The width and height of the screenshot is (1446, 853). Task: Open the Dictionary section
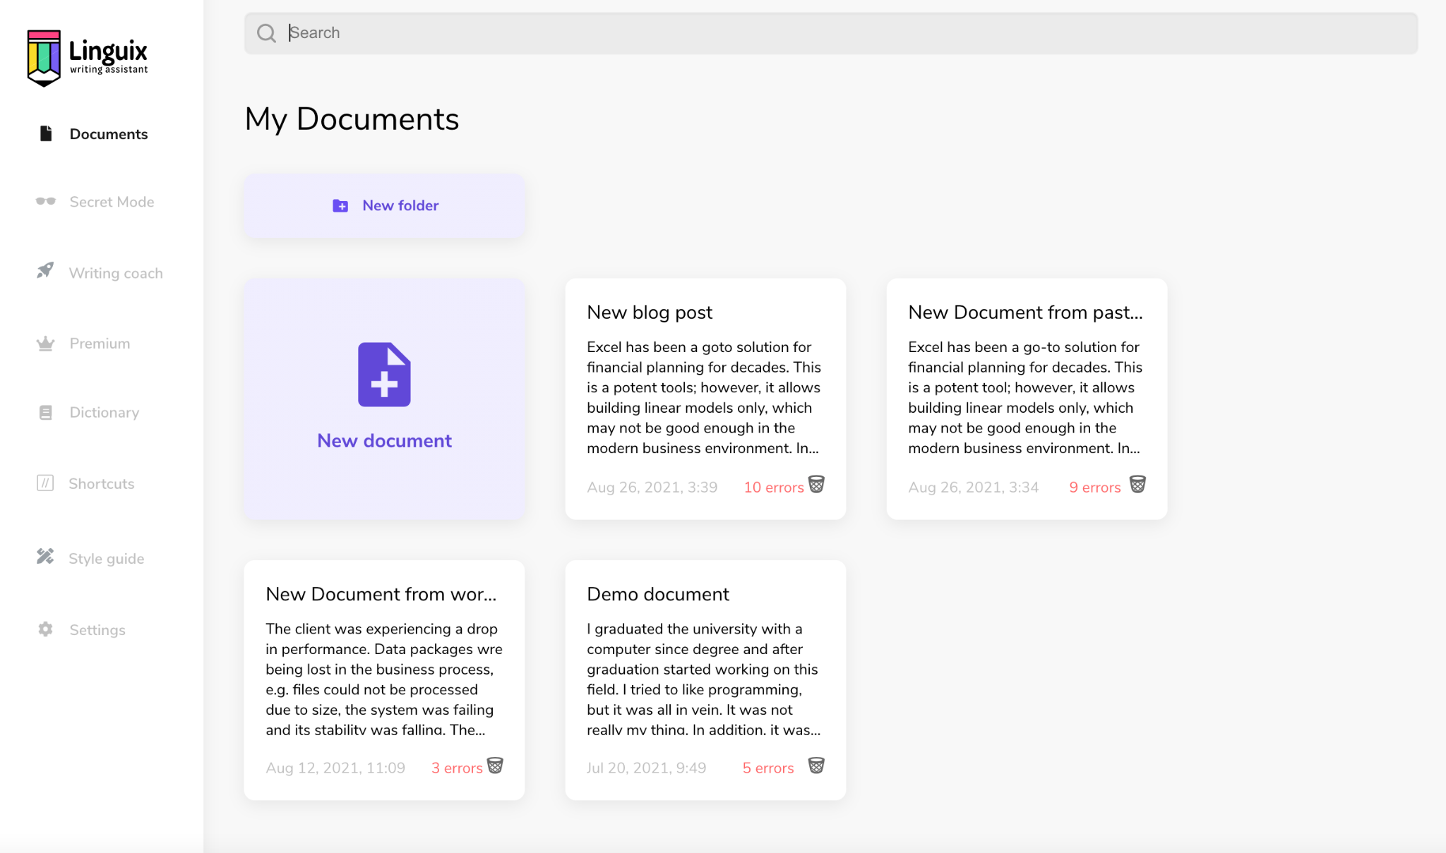click(104, 413)
